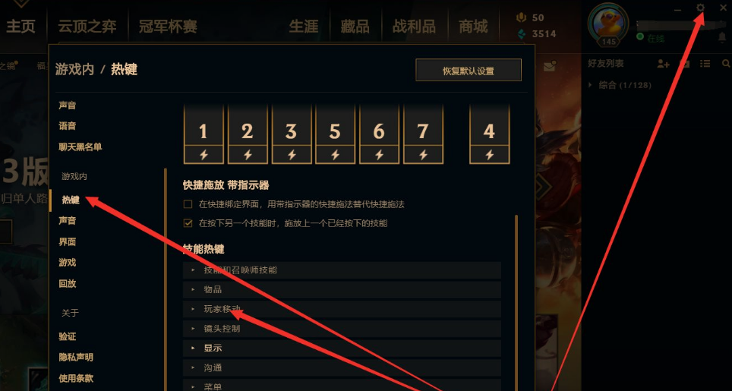Open the notifications bell icon
732x391 pixels.
pyautogui.click(x=722, y=38)
